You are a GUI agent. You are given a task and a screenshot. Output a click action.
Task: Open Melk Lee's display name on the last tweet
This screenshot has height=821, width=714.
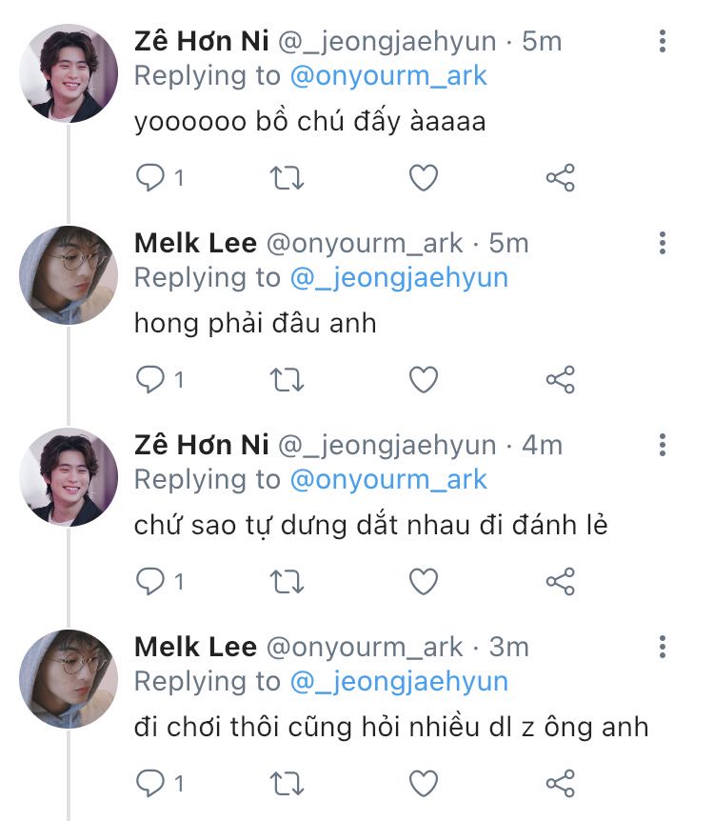(195, 647)
